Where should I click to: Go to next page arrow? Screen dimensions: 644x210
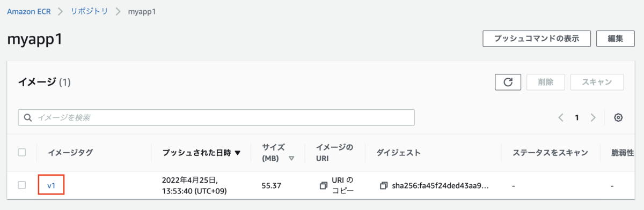(593, 118)
